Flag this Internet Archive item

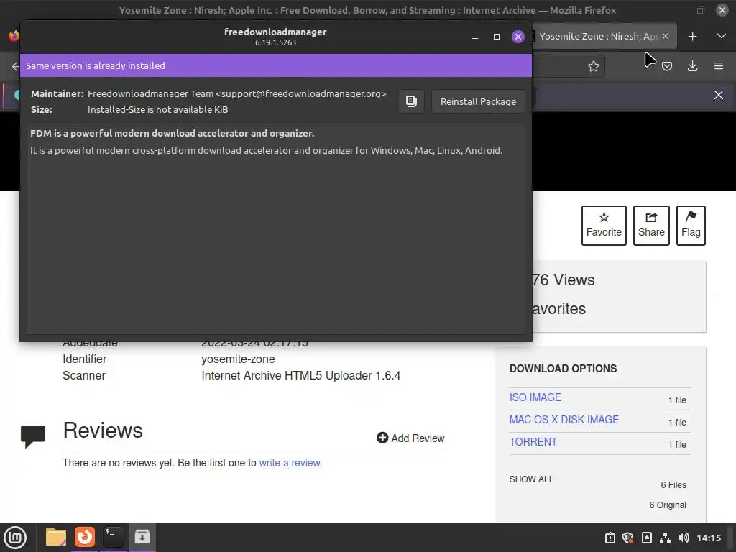[x=691, y=225]
